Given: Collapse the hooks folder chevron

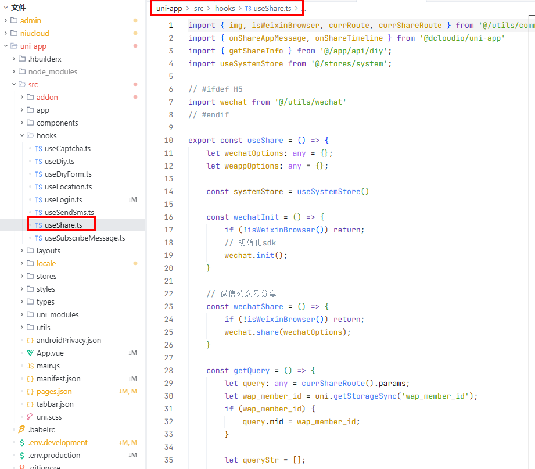Looking at the screenshot, I should tap(22, 135).
